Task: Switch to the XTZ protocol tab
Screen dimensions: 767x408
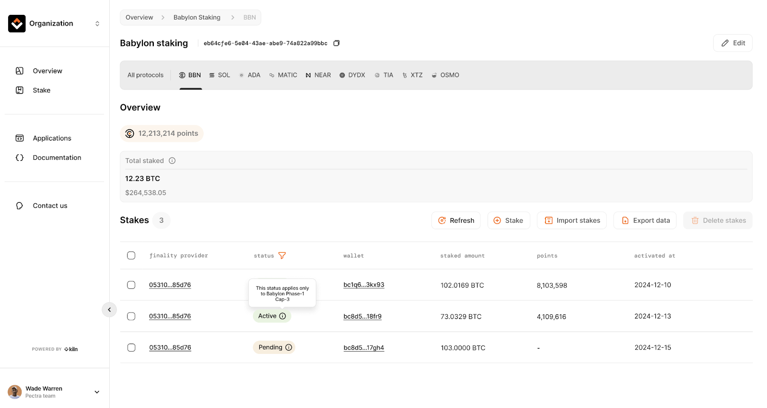Action: coord(413,75)
